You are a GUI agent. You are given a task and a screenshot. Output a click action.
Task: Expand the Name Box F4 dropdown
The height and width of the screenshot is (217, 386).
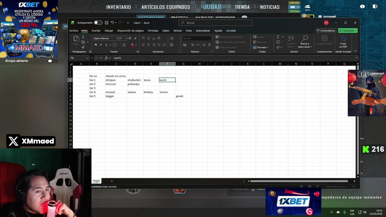coord(87,58)
